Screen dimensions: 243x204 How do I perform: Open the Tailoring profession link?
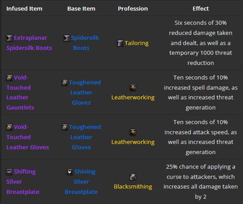point(136,43)
